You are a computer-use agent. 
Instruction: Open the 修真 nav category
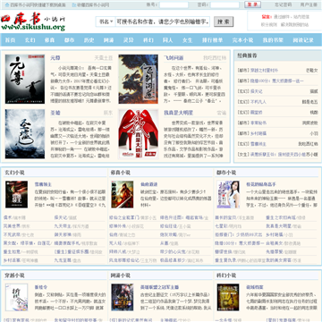coord(49,40)
